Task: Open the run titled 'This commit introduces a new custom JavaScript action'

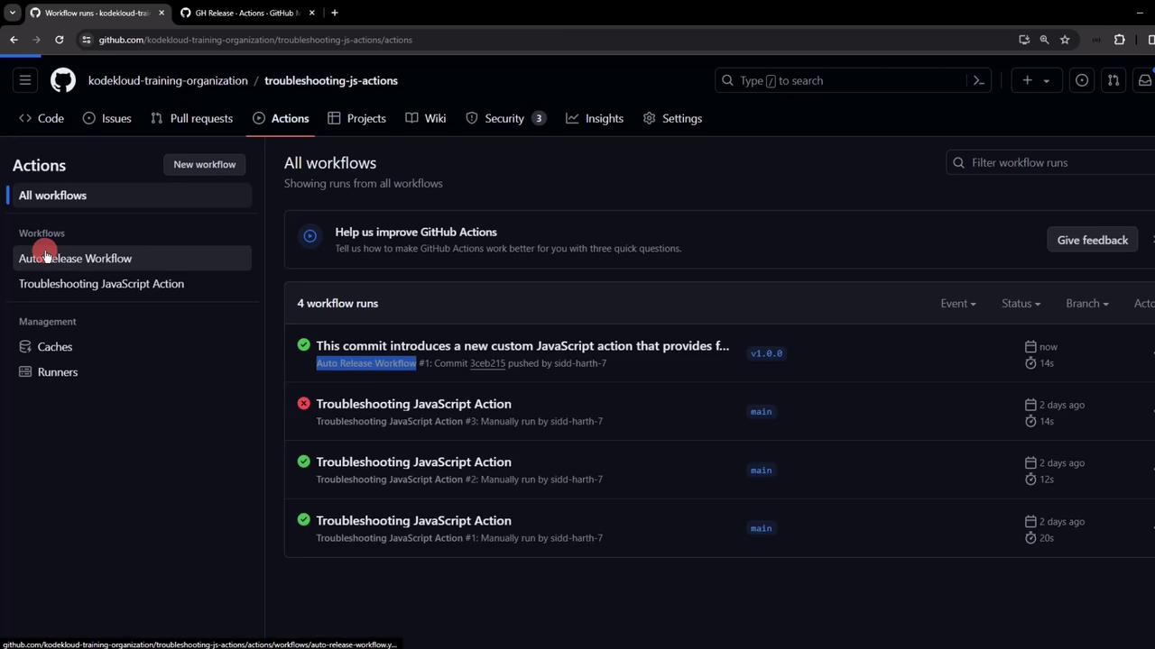Action: pos(522,346)
